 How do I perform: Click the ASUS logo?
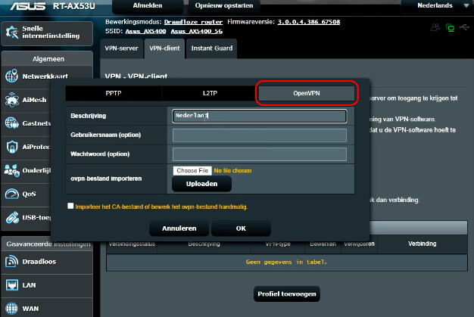point(28,6)
